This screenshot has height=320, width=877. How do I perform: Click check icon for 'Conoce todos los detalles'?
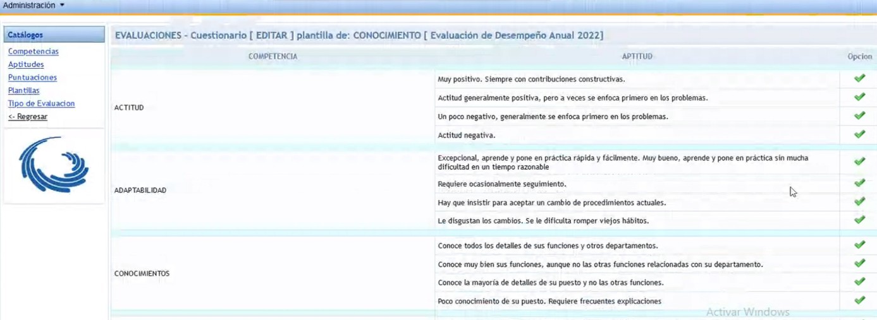(859, 244)
